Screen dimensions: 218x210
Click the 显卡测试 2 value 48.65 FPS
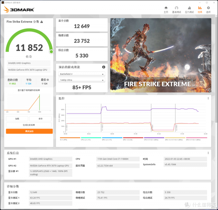point(51,203)
